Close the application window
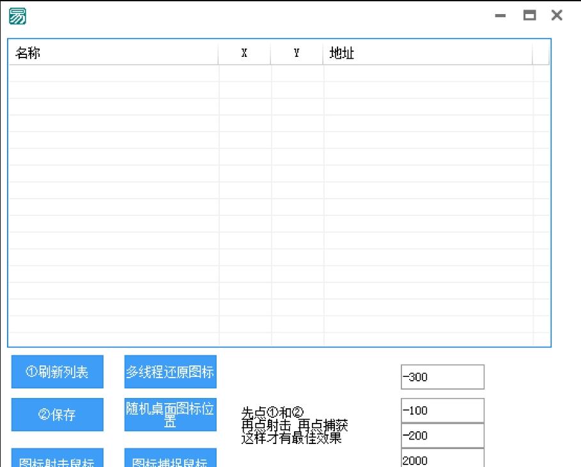This screenshot has height=467, width=581. (x=557, y=15)
